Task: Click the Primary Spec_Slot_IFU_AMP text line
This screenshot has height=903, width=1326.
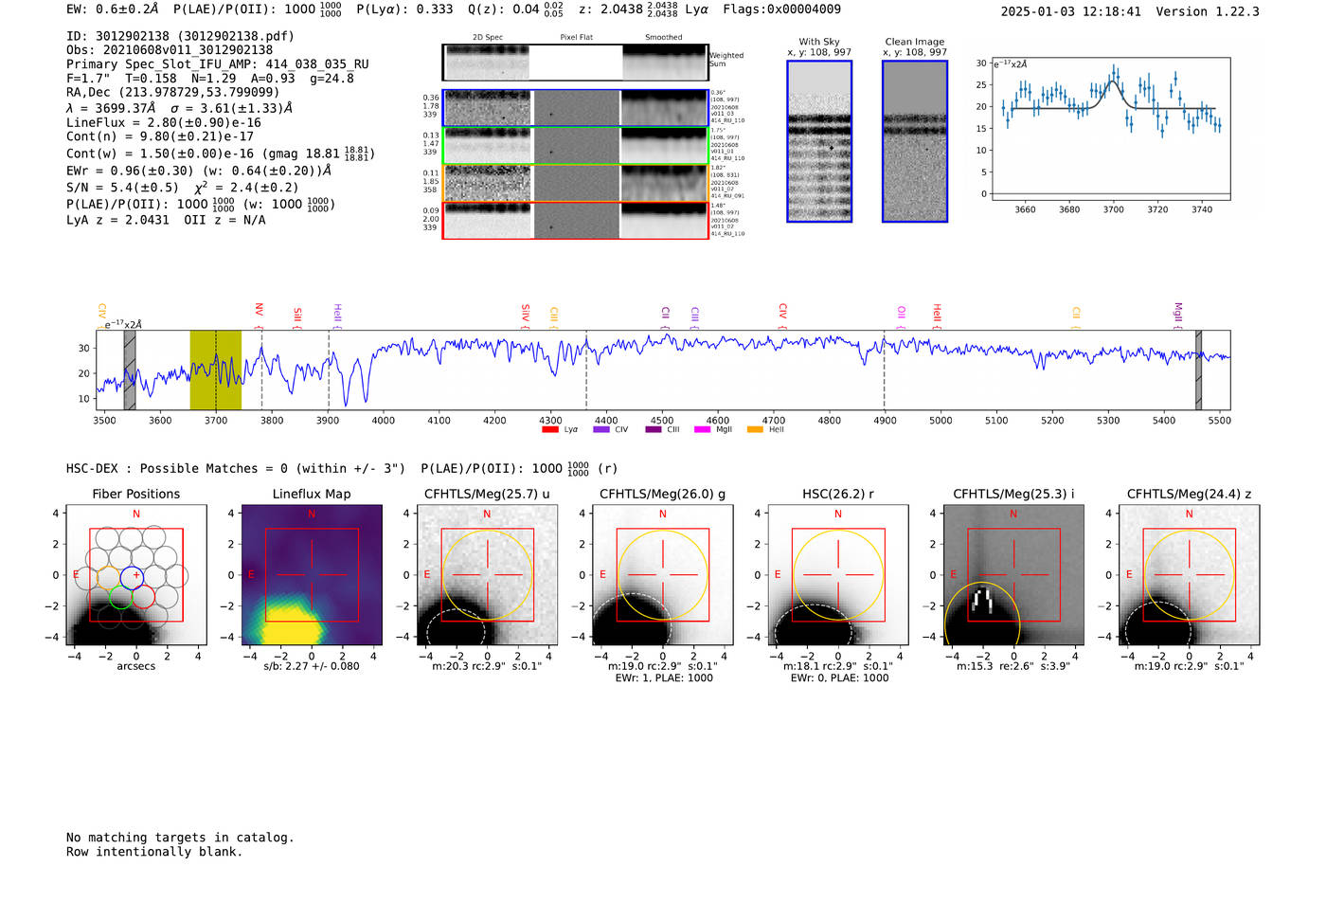Action: pos(218,64)
